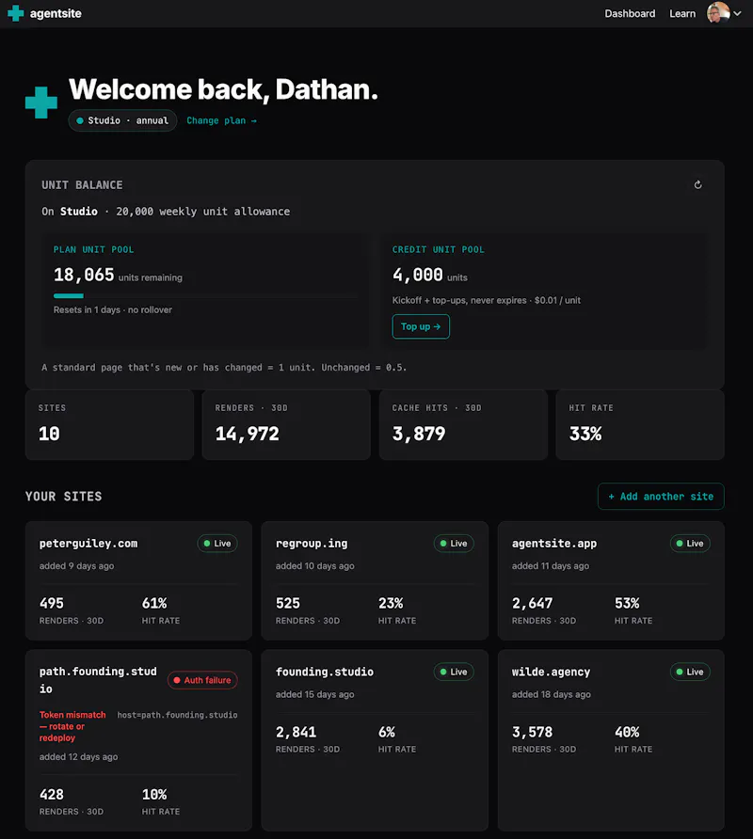Viewport: 753px width, 839px height.
Task: Click the Studio annual plan badge
Action: 122,120
